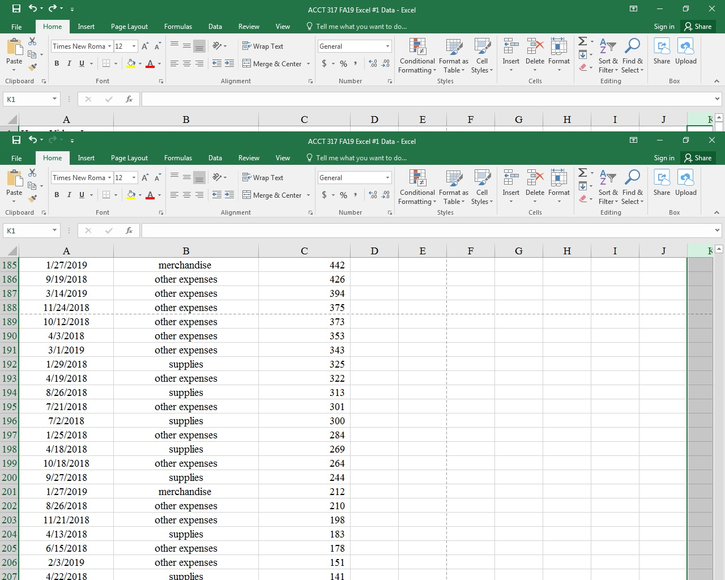The height and width of the screenshot is (580, 725).
Task: Toggle Underline in front window ribbon
Action: (x=82, y=195)
